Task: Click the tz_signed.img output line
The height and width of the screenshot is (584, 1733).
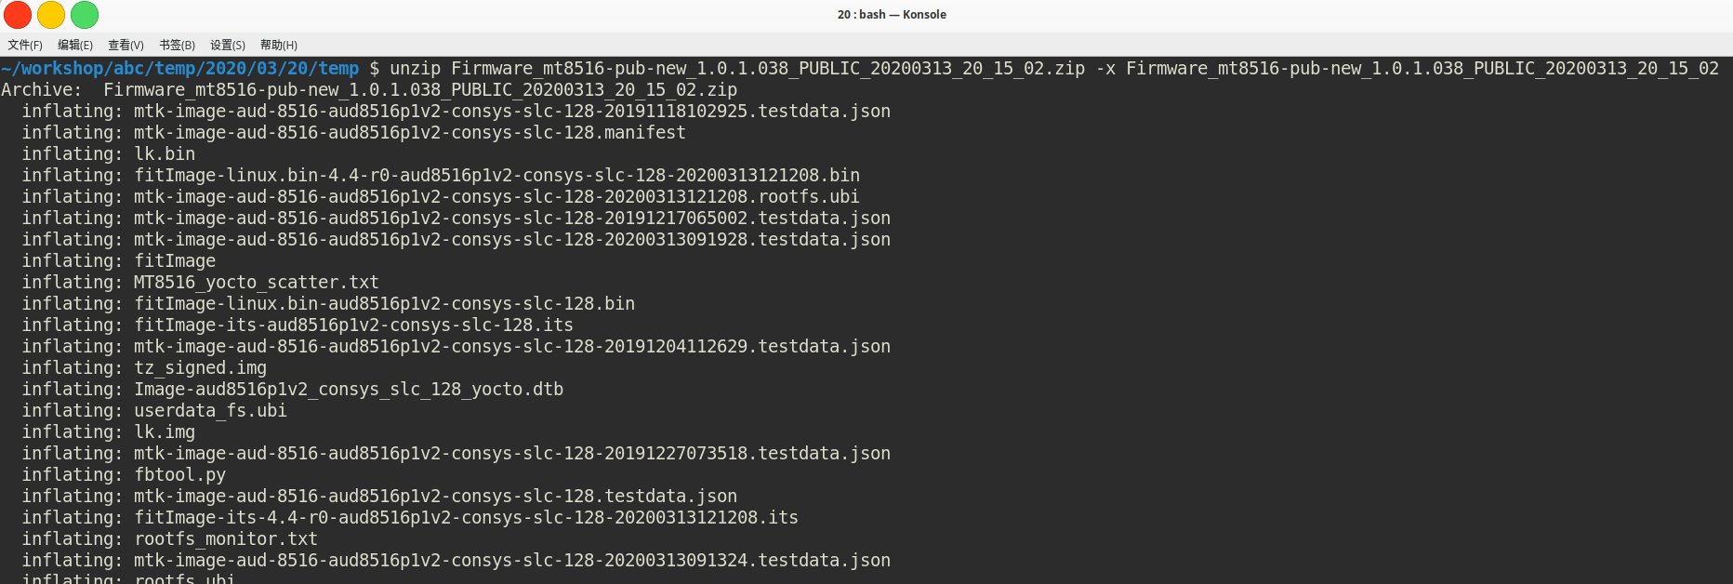Action: tap(144, 367)
